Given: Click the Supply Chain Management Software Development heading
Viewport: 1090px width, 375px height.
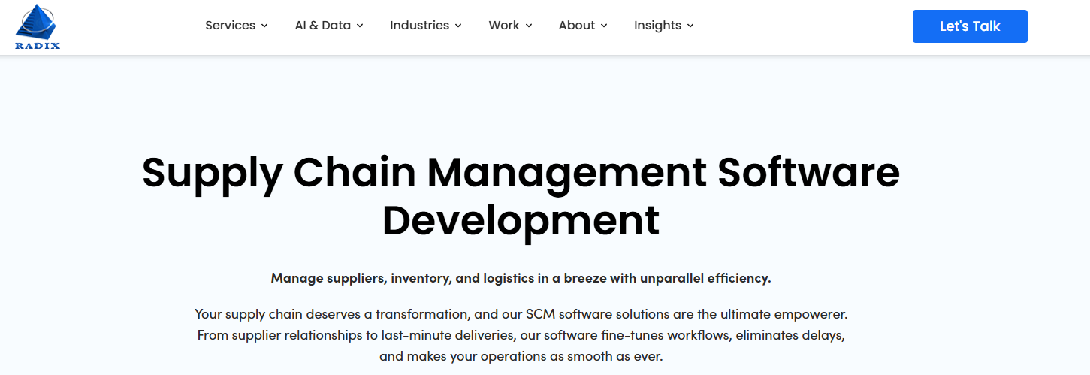Looking at the screenshot, I should tap(521, 196).
